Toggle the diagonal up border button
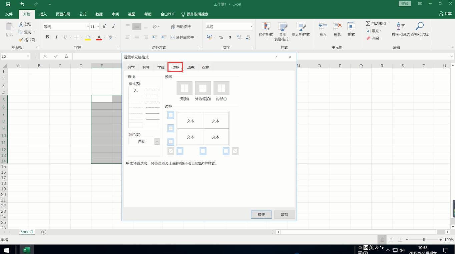This screenshot has height=254, width=455. (x=170, y=151)
